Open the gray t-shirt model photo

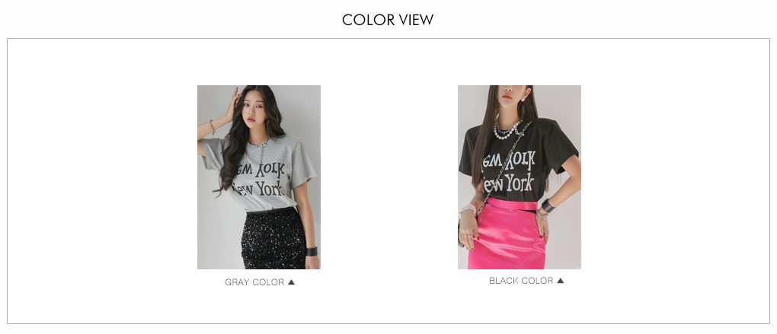(259, 177)
